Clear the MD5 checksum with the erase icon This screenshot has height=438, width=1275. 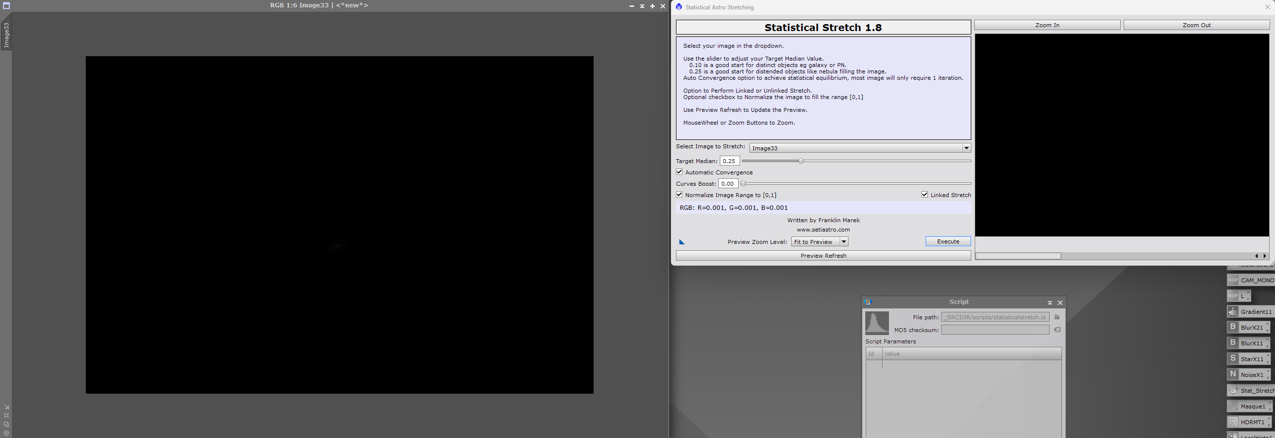click(1057, 330)
